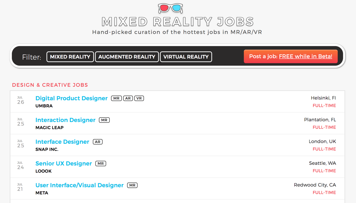This screenshot has width=356, height=203.
Task: Click the JUL 21 date on Meta row
Action: click(x=20, y=187)
